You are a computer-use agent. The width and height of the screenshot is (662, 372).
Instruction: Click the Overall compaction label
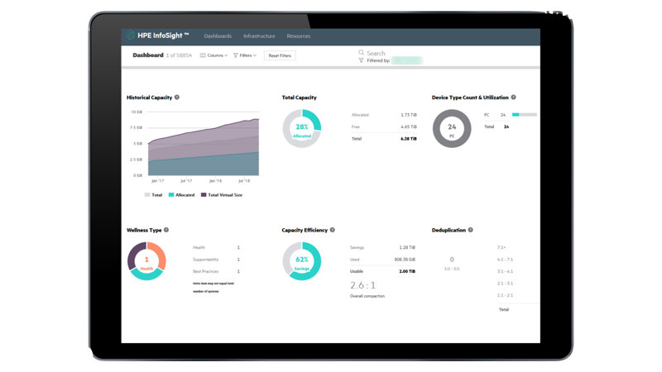[367, 296]
